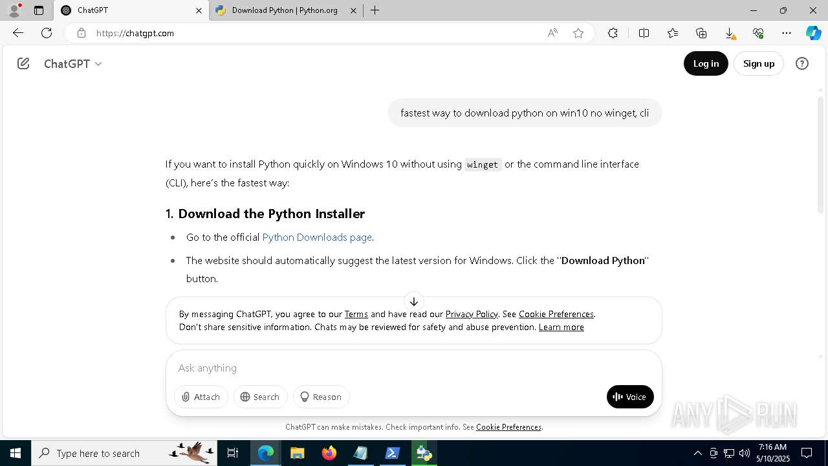Add page to favorites star
The image size is (828, 466).
(578, 33)
